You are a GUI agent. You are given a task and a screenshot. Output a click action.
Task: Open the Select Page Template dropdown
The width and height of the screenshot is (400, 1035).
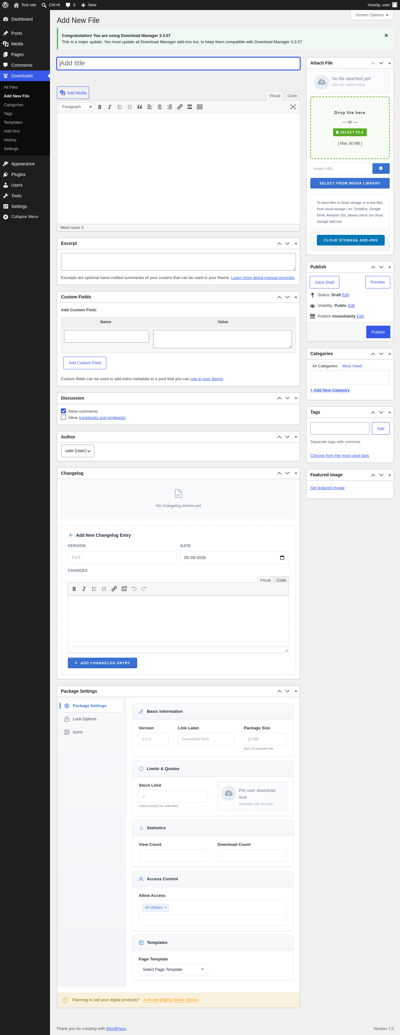(x=173, y=970)
